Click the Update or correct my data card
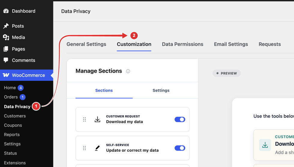 coord(133,148)
